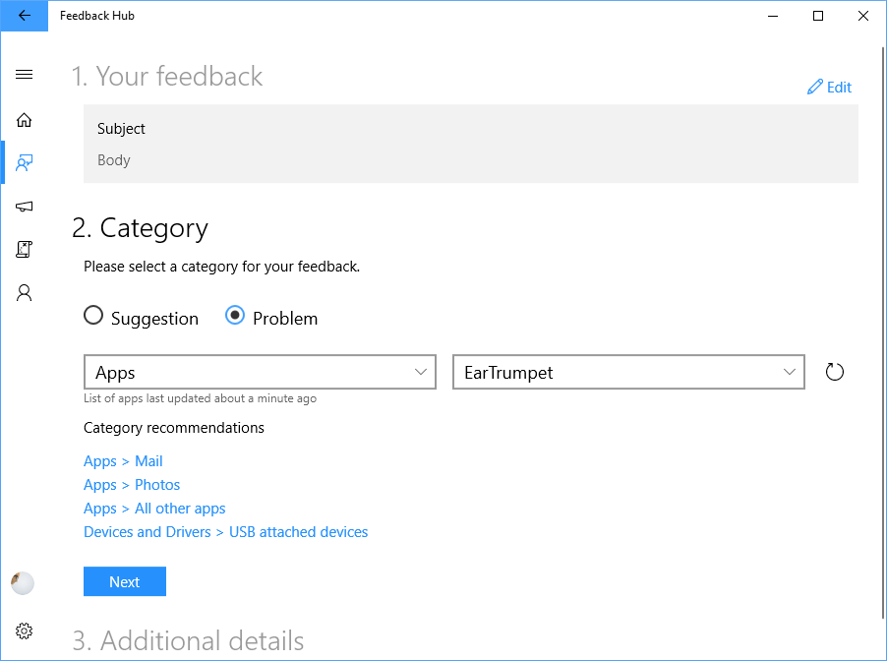Open the Apps category dropdown
This screenshot has height=661, width=887.
(260, 372)
